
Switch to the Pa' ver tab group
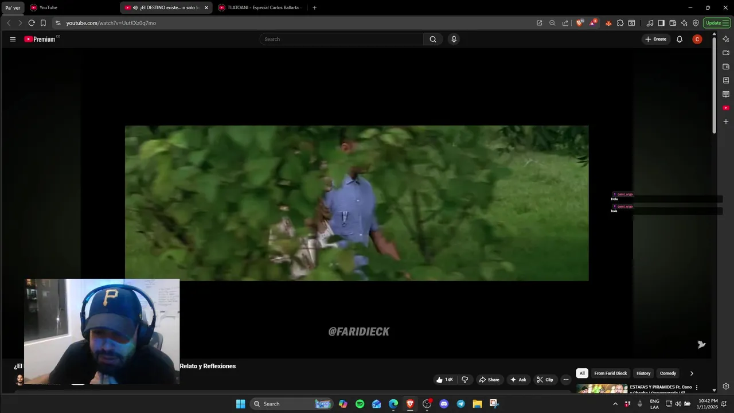[x=13, y=7]
